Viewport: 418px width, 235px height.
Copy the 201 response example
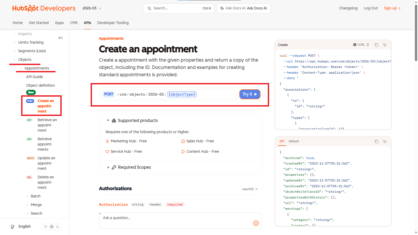tap(376, 142)
